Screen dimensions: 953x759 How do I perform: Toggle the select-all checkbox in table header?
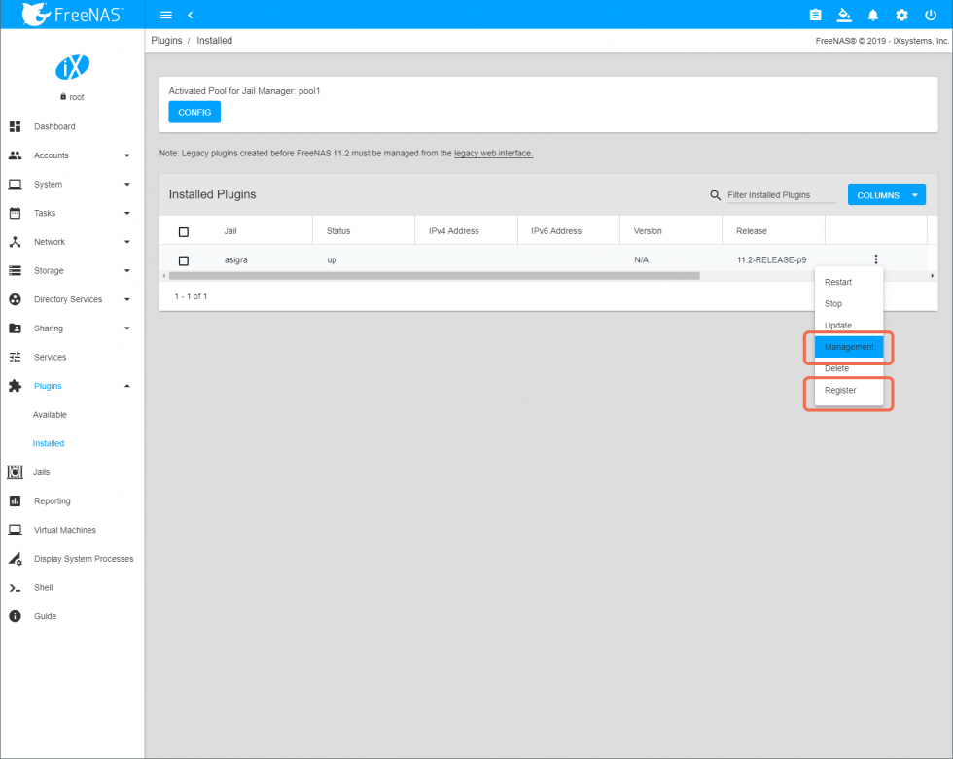click(x=183, y=229)
